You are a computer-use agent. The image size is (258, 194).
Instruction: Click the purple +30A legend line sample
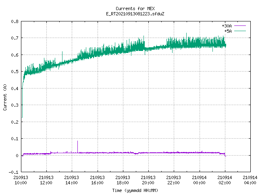(x=240, y=26)
